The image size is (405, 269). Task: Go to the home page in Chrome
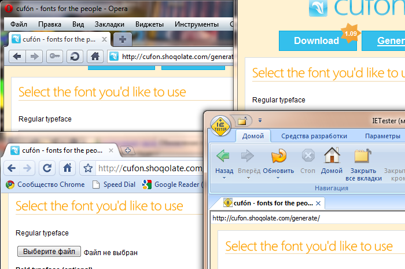tap(68, 168)
